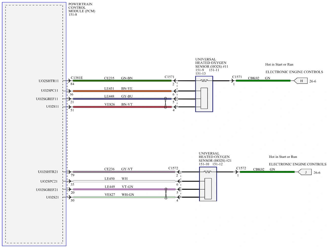Click the 26-6 reference beside the H connector
The width and height of the screenshot is (328, 248).
pos(313,81)
